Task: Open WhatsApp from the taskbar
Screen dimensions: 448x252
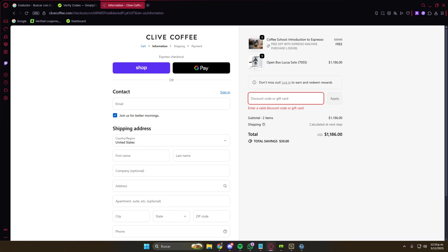Action: (250, 246)
